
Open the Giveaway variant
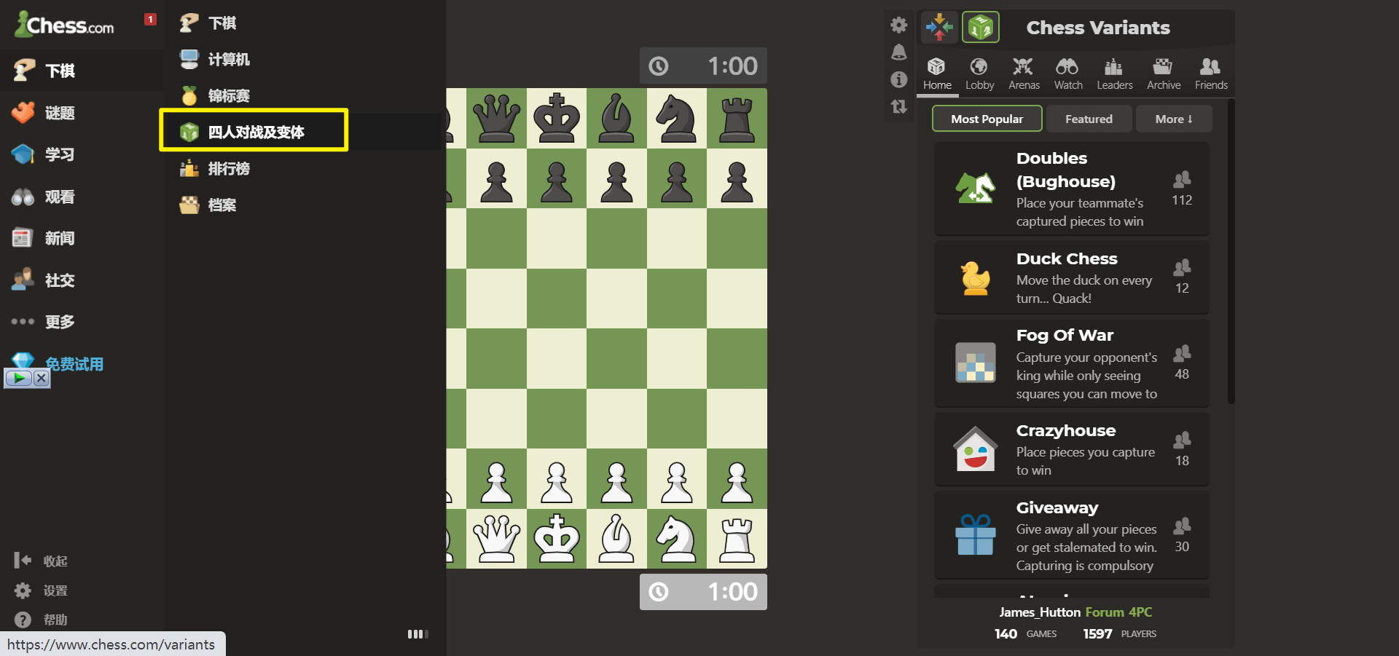(x=1072, y=535)
